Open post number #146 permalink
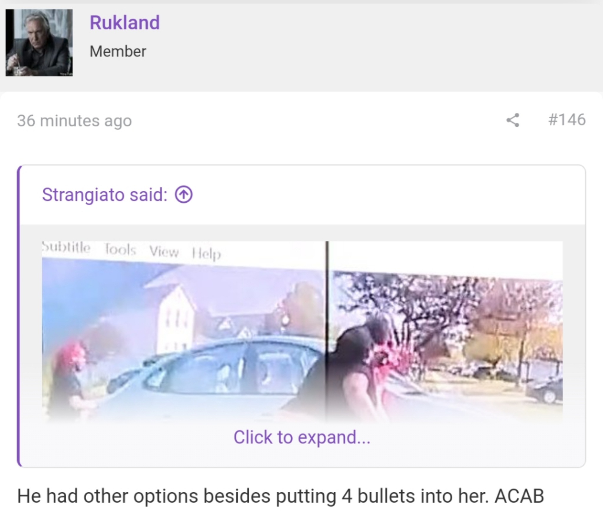 click(567, 120)
